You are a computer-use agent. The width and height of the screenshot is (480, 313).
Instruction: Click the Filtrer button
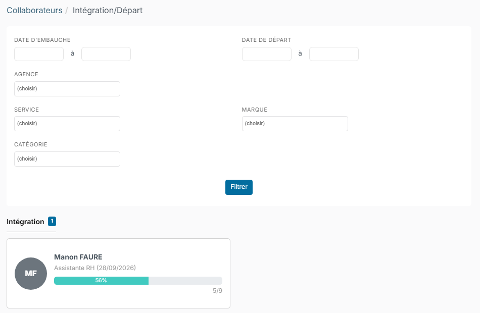pyautogui.click(x=239, y=187)
